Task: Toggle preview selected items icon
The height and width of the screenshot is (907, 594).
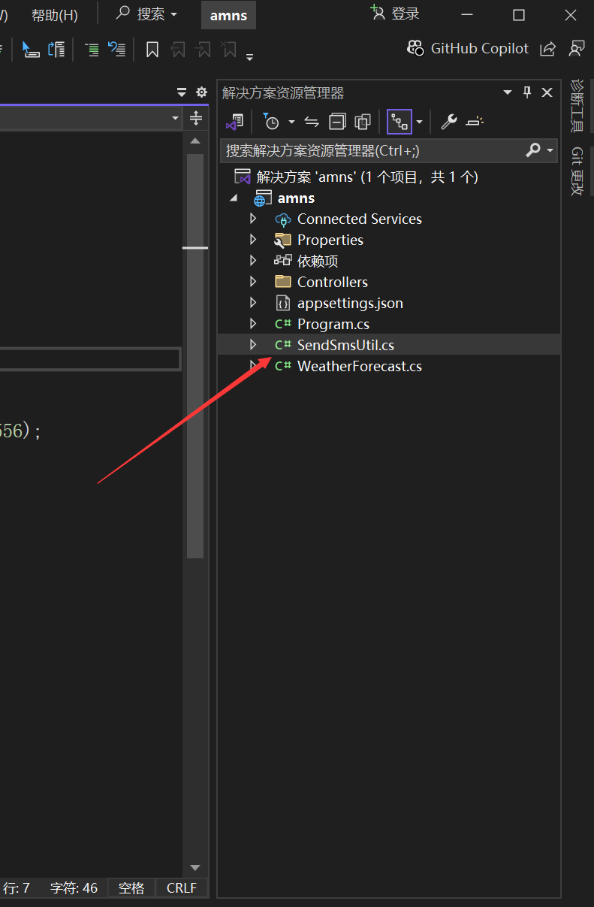Action: (x=475, y=122)
